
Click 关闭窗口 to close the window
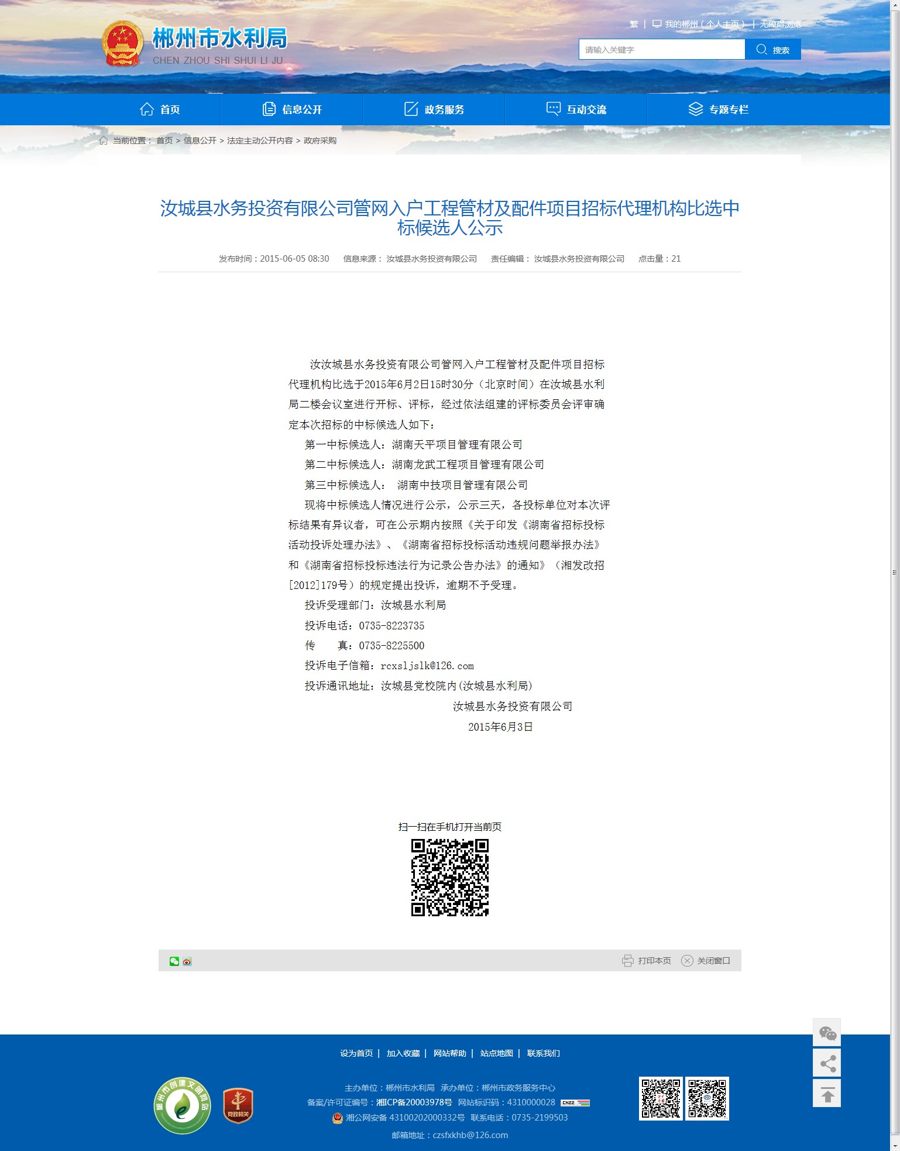click(x=706, y=961)
